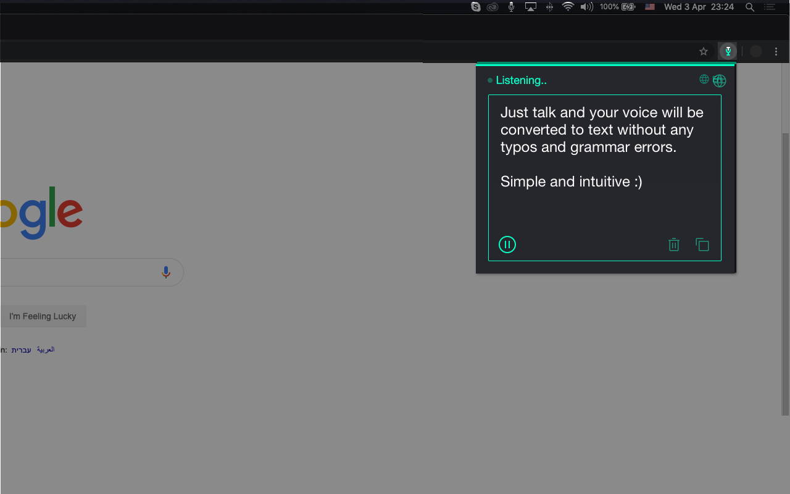The height and width of the screenshot is (494, 790).
Task: Click the transcribed text area in popup
Action: (604, 161)
